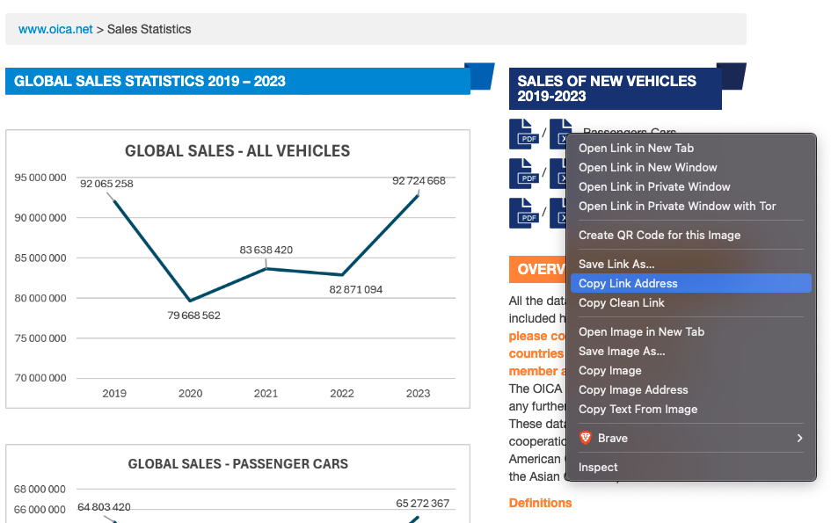Click the 2023 data point on All Vehicles chart
Image resolution: width=831 pixels, height=523 pixels.
(x=418, y=195)
